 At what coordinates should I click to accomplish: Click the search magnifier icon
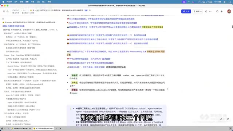(217, 11)
